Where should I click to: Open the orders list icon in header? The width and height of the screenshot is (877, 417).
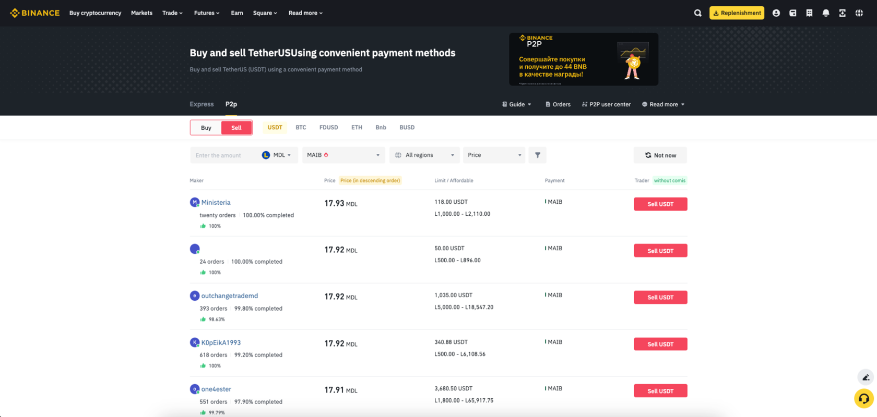(x=809, y=13)
